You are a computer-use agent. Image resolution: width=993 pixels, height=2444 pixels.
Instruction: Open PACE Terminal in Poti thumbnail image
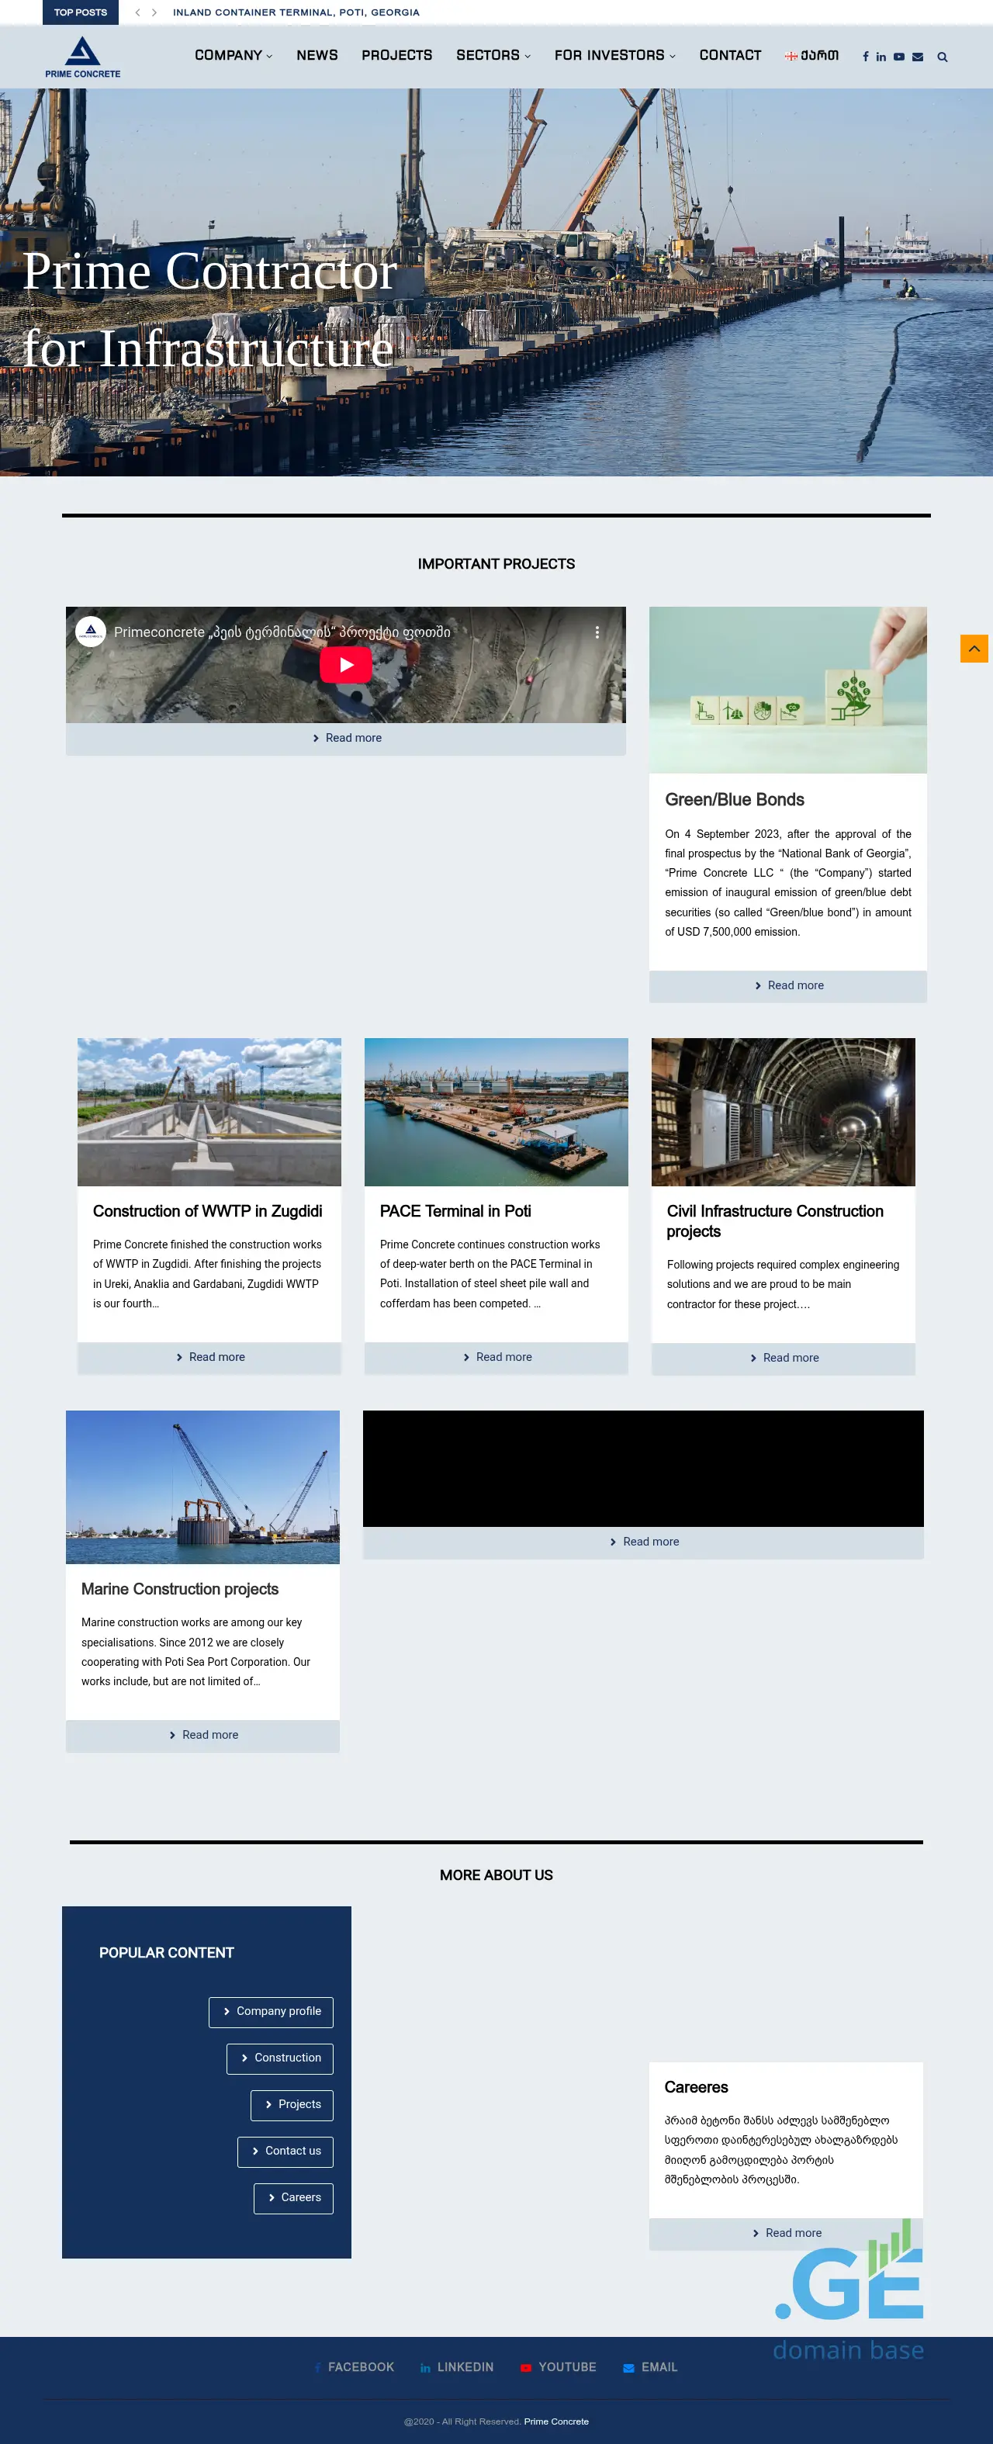pos(496,1111)
